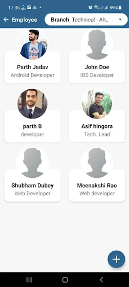Viewport: 129px width, 287px height.
Task: Open the Meenakshi Rao Web developer card
Action: pyautogui.click(x=97, y=186)
